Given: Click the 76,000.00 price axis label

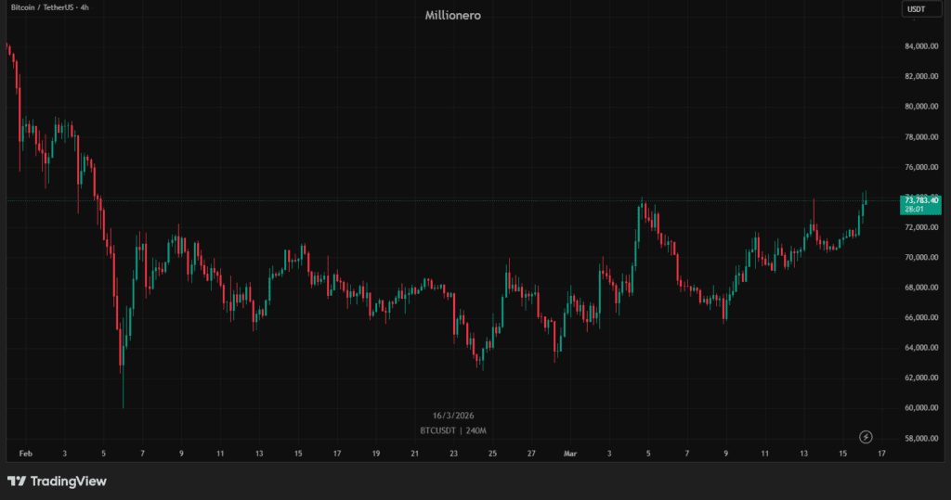Looking at the screenshot, I should (920, 167).
